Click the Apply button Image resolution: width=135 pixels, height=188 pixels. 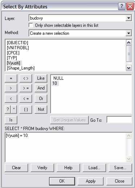[x=91, y=181]
